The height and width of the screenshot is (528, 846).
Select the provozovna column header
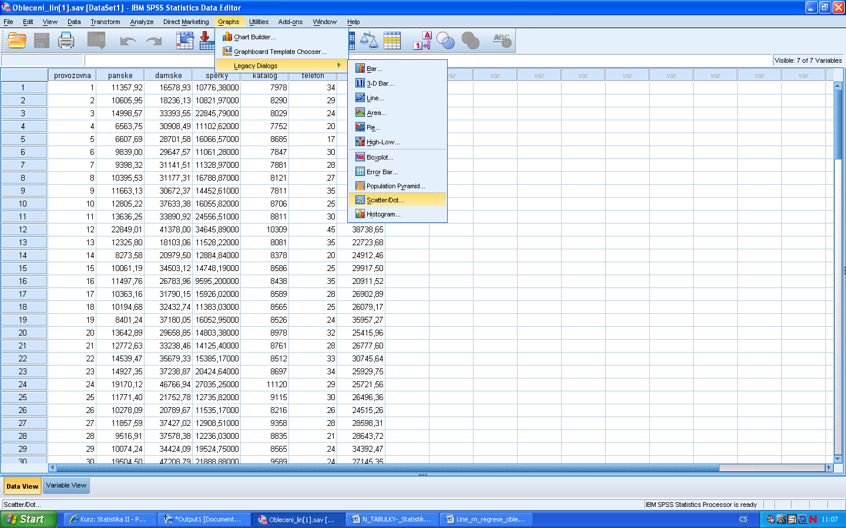coord(72,76)
